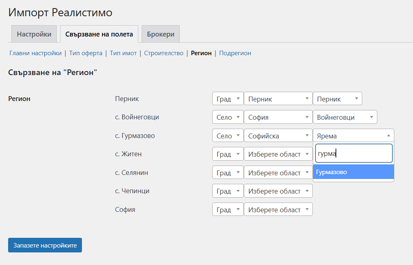Collapse the open Ярема dropdown
Image resolution: width=413 pixels, height=265 pixels.
[353, 136]
